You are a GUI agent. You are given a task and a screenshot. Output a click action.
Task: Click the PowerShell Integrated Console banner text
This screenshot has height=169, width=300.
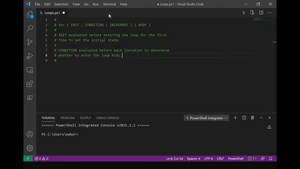click(x=95, y=125)
